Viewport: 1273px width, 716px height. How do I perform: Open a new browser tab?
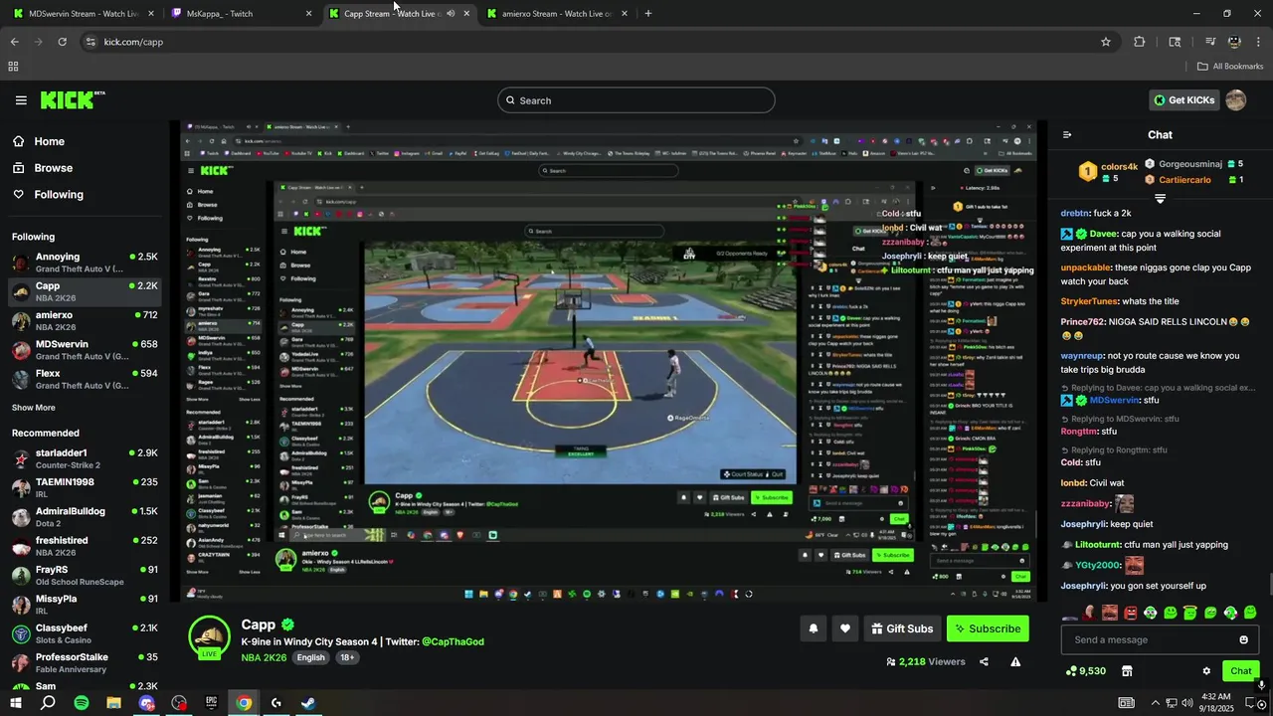(x=648, y=14)
